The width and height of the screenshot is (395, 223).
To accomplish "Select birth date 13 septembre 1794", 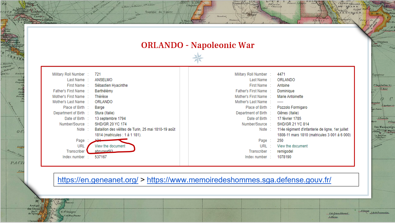I will click(110, 118).
